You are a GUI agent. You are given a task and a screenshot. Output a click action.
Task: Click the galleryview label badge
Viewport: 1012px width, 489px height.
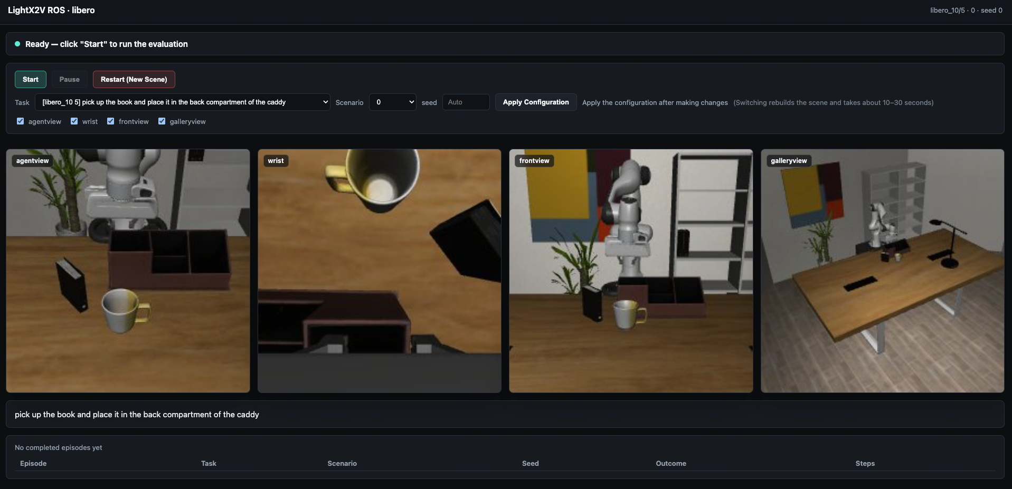click(x=789, y=161)
